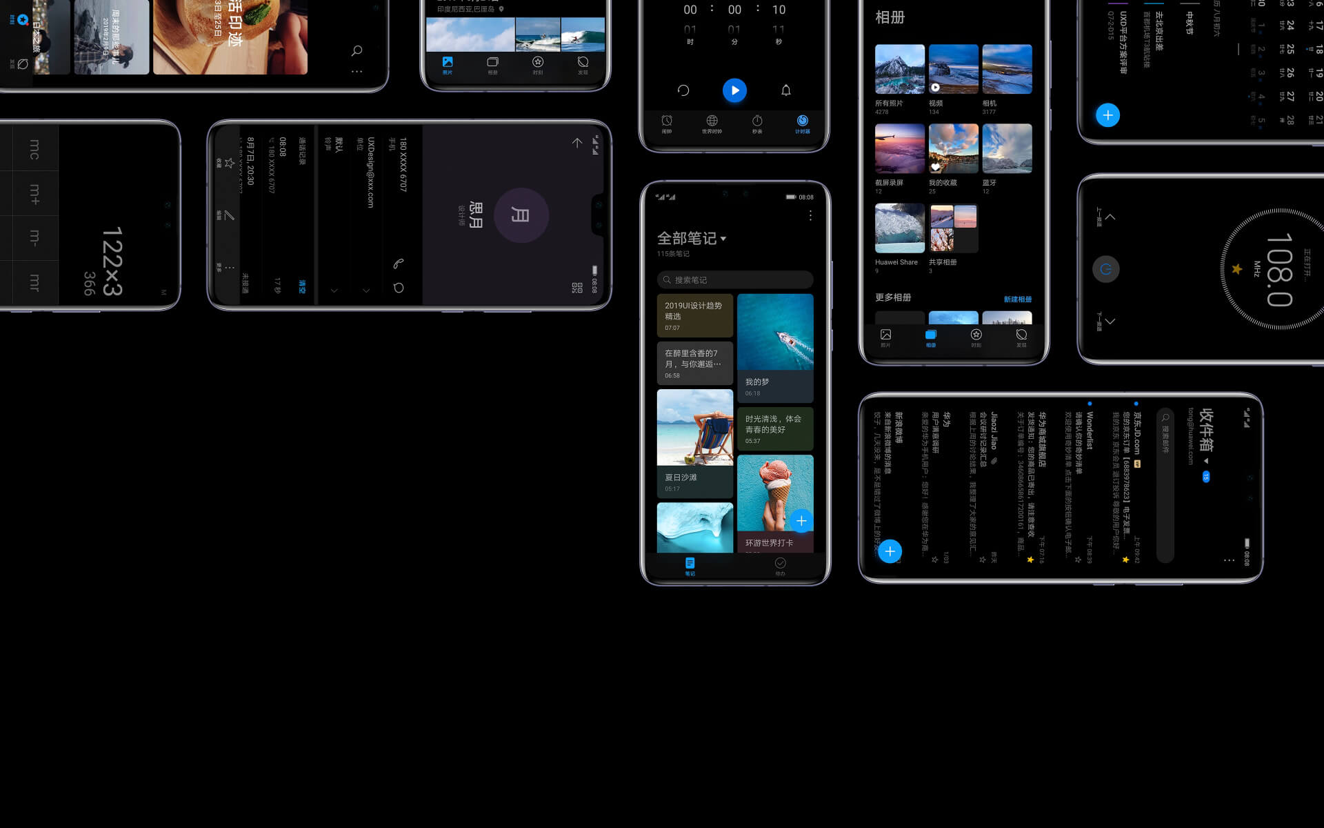Tap the 新建相册 new album link
The width and height of the screenshot is (1324, 828).
point(1018,299)
